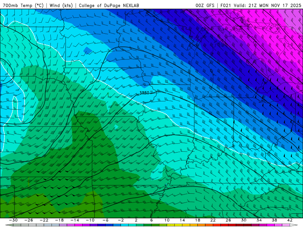Click the '-22' colorbar tick label
This screenshot has height=227, width=303.
point(44,220)
